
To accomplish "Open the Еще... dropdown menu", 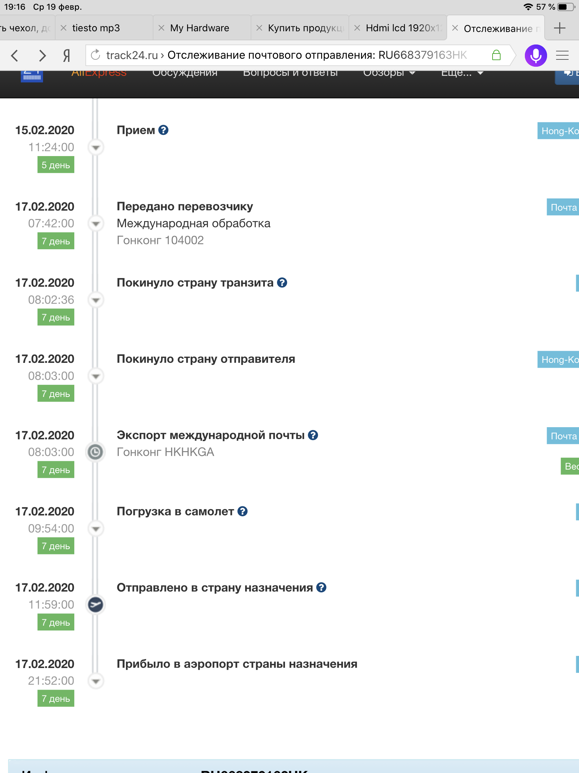I will point(462,73).
